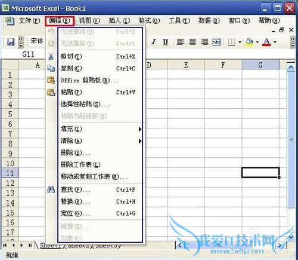Select column G header
Screen dimensions: 298x260
(260, 65)
